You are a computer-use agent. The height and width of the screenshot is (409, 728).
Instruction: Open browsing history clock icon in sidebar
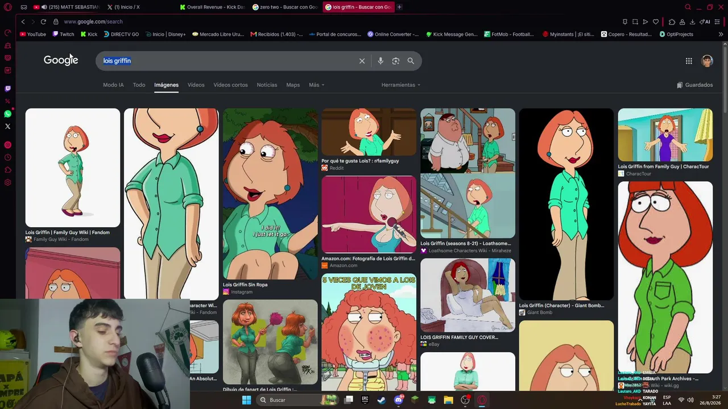pyautogui.click(x=7, y=157)
